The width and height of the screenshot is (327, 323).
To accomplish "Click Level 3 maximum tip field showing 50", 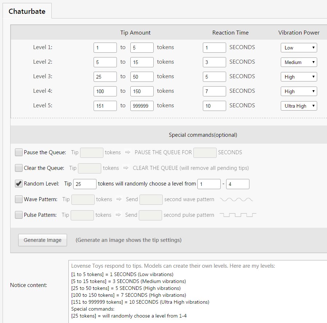I will click(x=142, y=77).
